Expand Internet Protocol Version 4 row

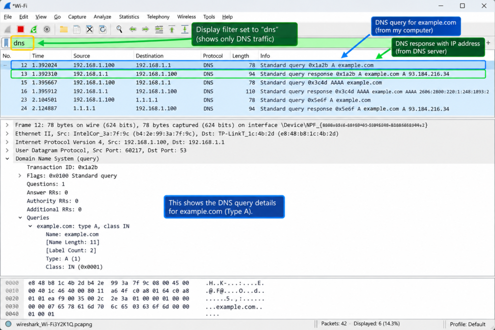click(7, 142)
